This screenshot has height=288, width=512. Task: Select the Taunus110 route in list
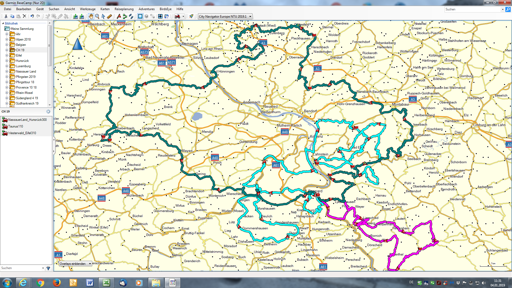coord(15,126)
